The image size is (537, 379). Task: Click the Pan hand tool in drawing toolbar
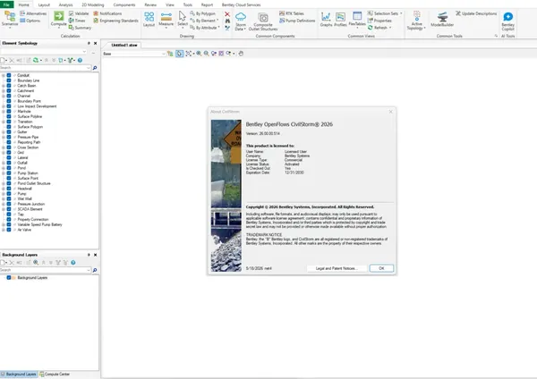coord(241,54)
